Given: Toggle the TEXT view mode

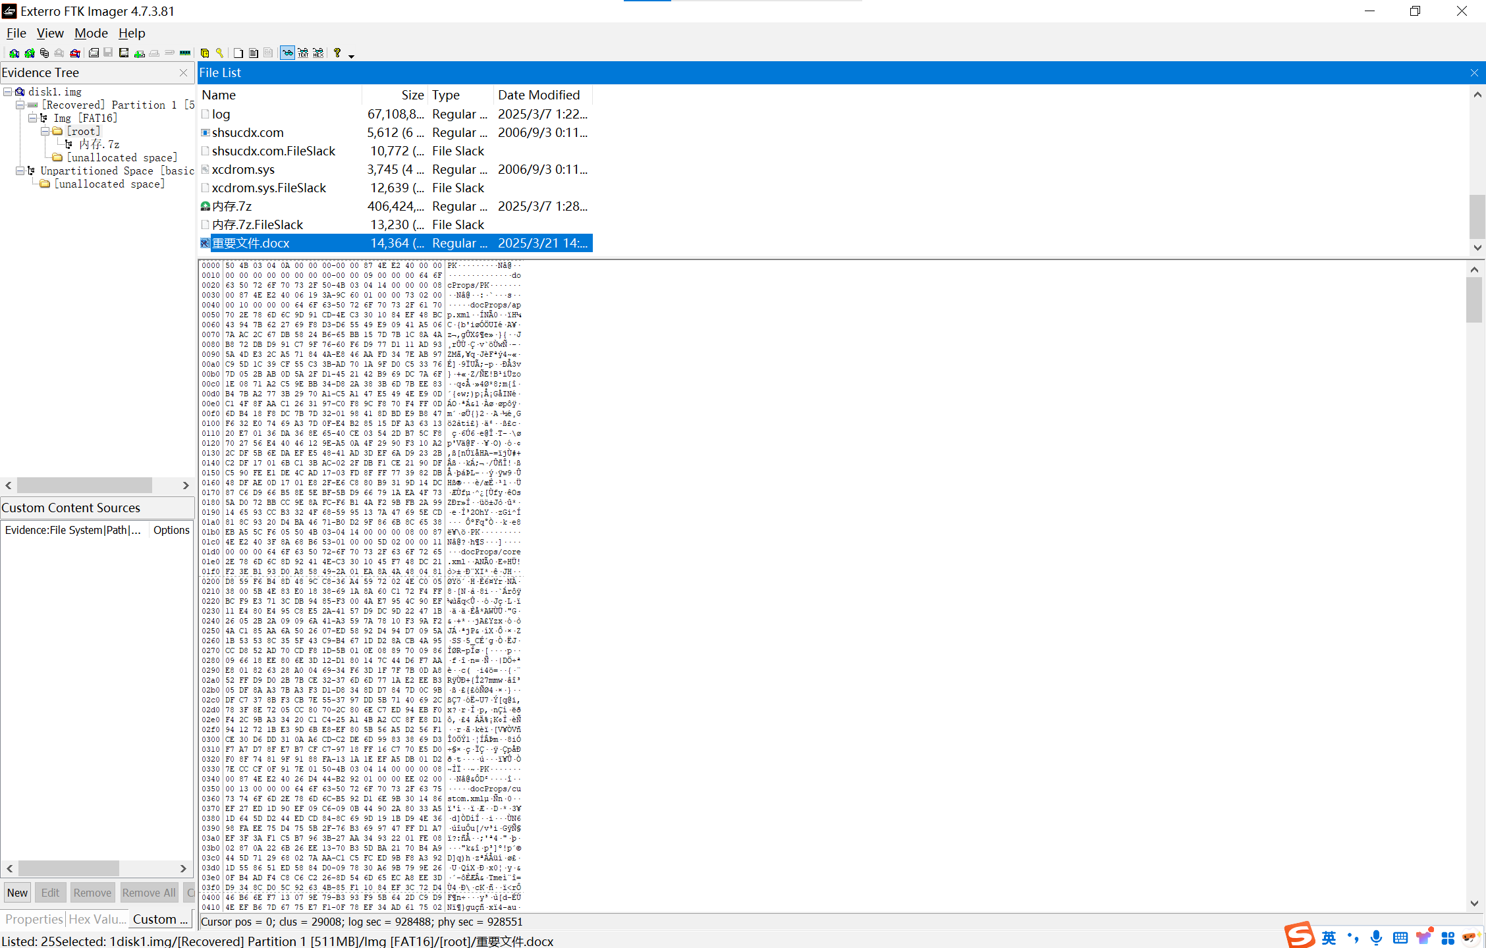Looking at the screenshot, I should click(303, 53).
